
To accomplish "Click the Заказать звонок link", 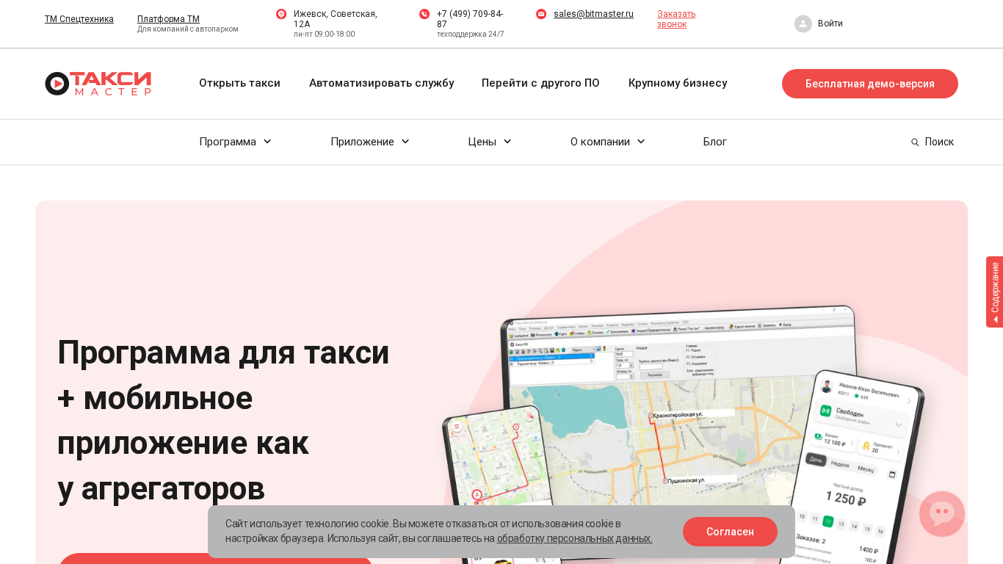I will coord(676,19).
